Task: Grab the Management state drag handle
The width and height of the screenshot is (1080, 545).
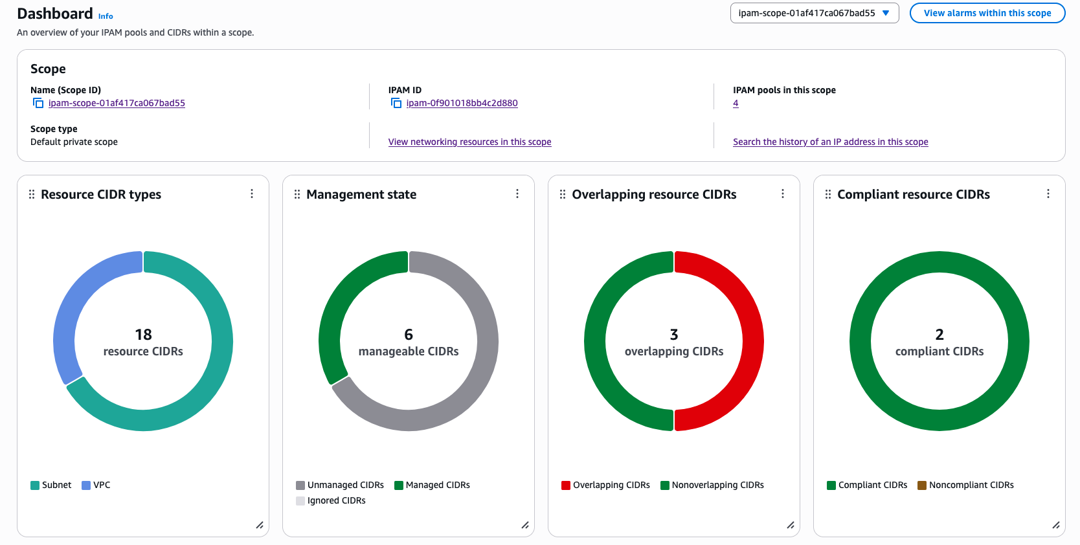Action: pos(297,194)
